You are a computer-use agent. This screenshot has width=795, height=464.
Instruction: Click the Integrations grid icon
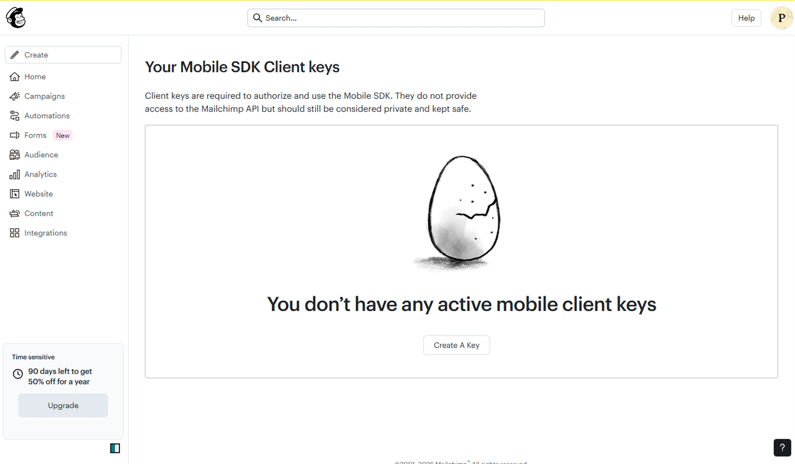point(15,233)
